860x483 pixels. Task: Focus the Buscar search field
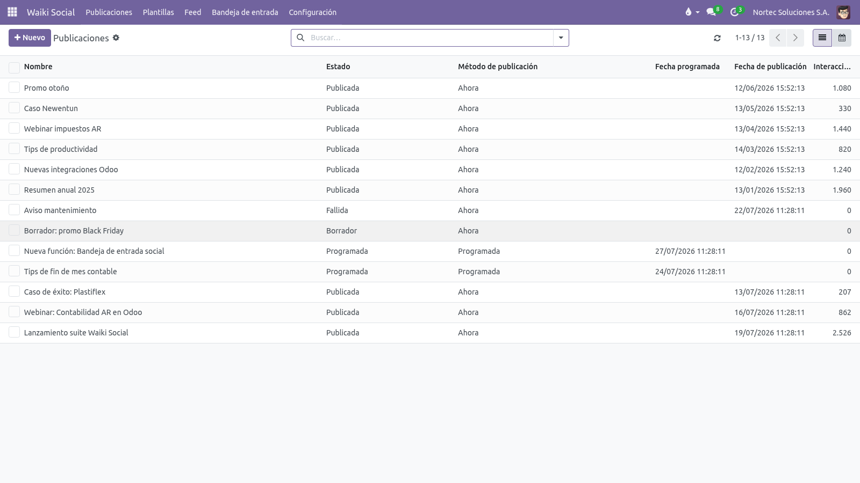[x=430, y=38]
